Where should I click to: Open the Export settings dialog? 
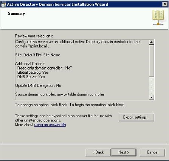click(x=136, y=117)
